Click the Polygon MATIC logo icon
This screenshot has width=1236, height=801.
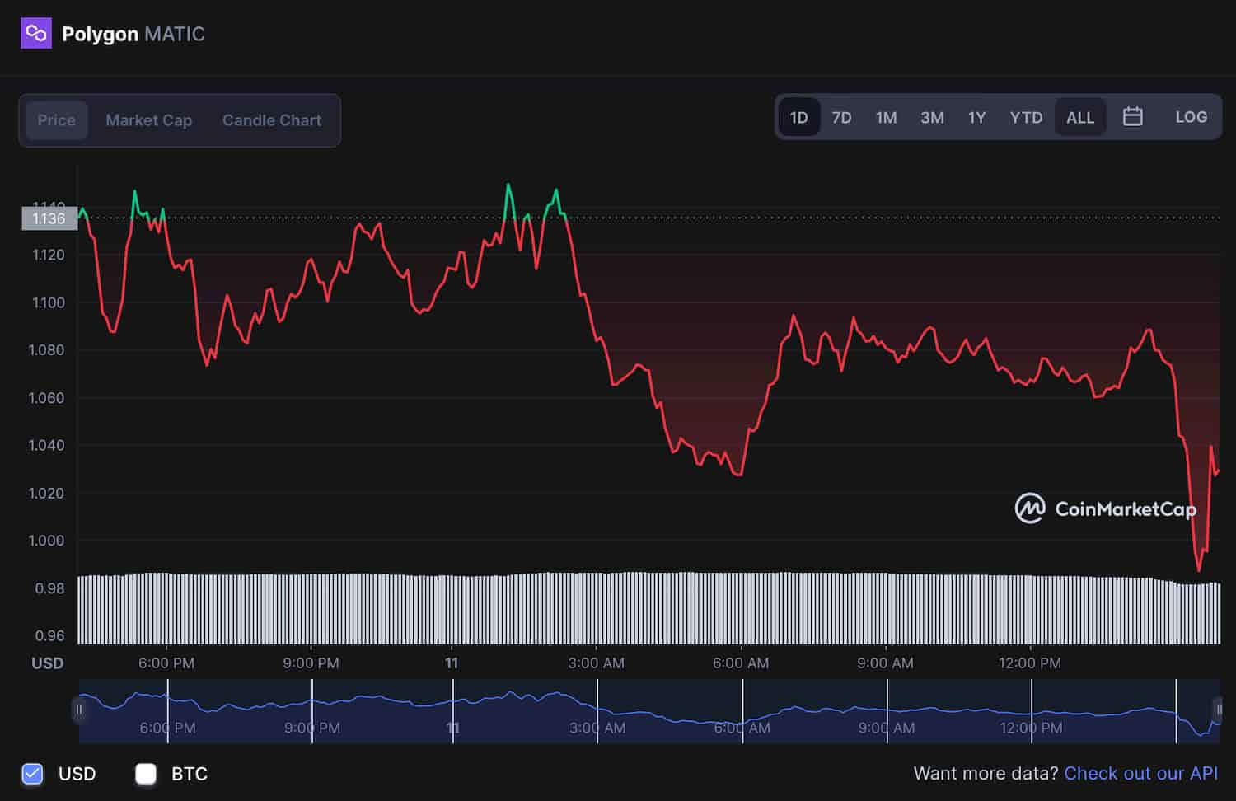tap(35, 34)
